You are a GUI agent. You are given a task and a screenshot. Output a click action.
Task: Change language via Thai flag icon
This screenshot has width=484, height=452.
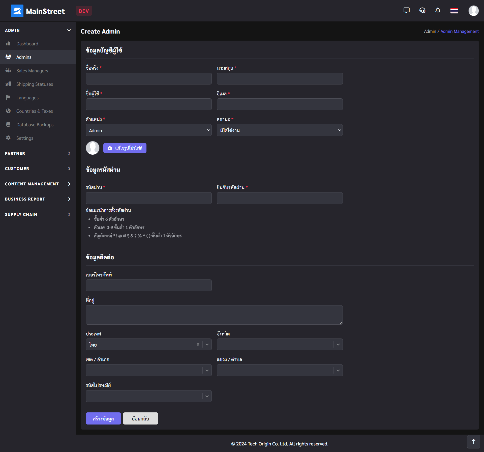click(454, 11)
